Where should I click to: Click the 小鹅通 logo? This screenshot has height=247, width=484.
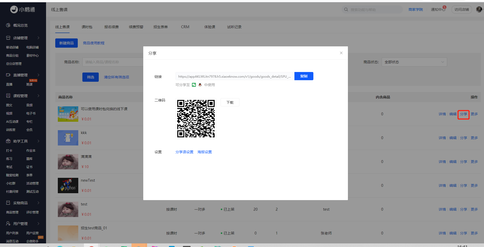point(23,9)
